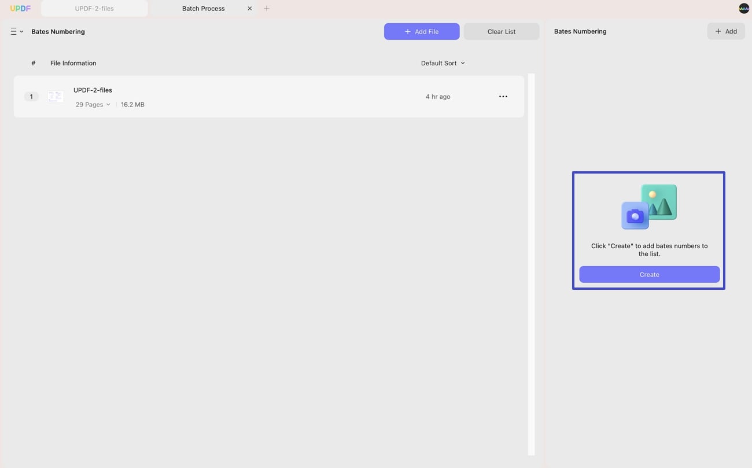Close the Batch Process tab
752x468 pixels.
(x=249, y=9)
